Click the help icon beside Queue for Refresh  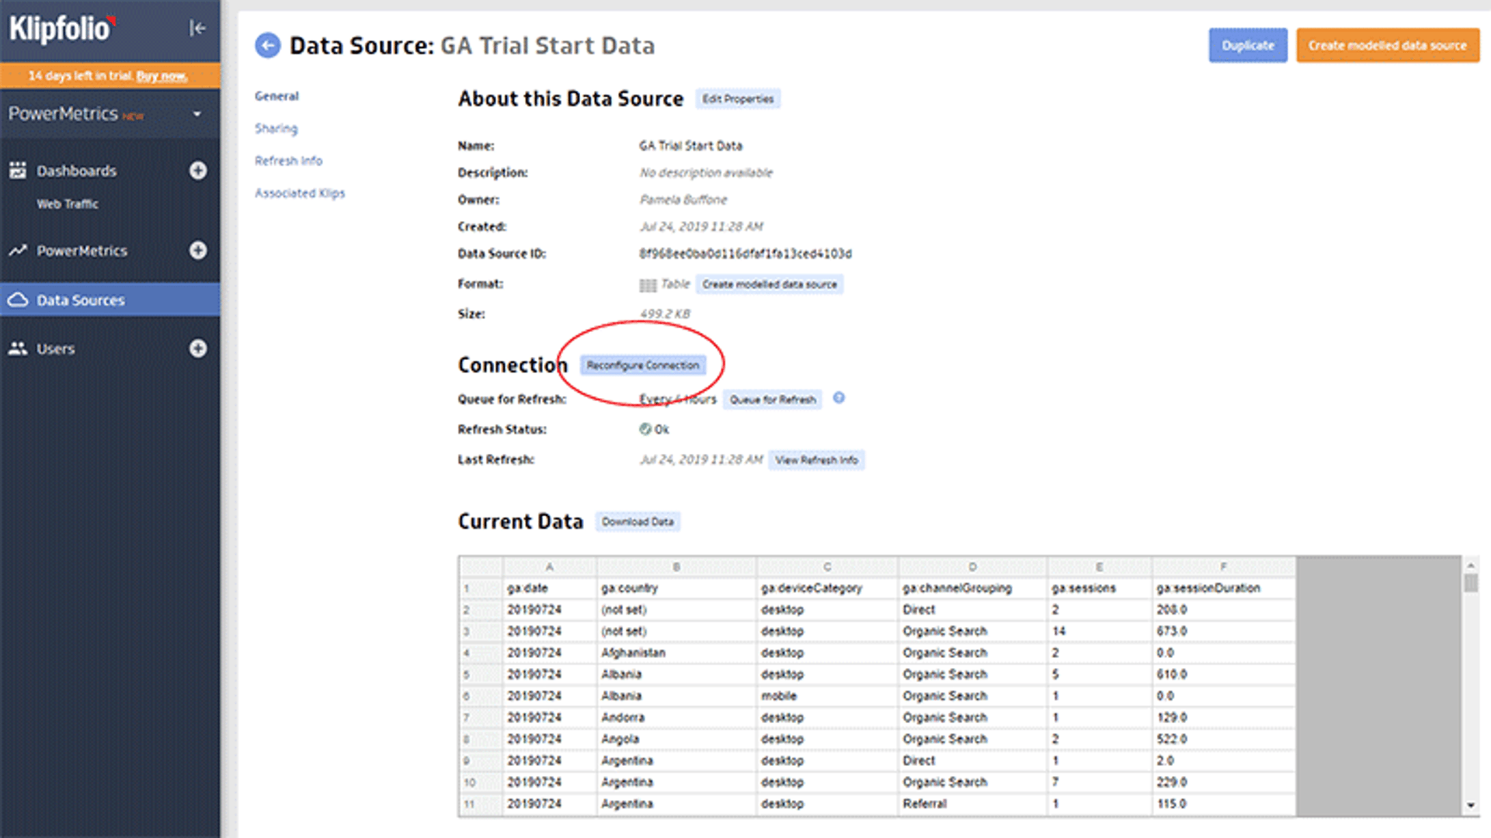pos(839,399)
